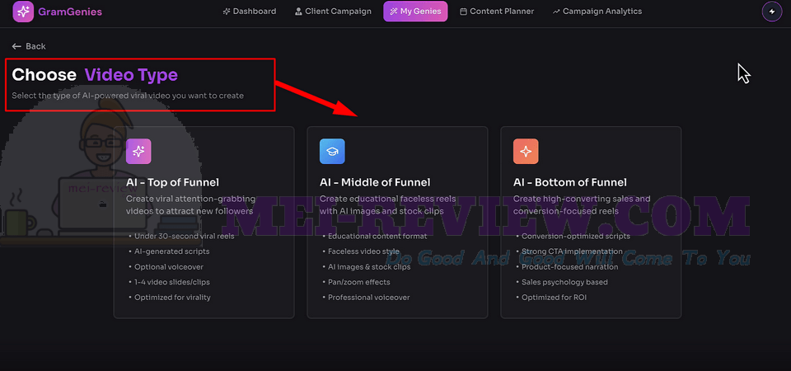Click the GramGenies sparkle logo icon
This screenshot has height=371, width=791.
23,12
